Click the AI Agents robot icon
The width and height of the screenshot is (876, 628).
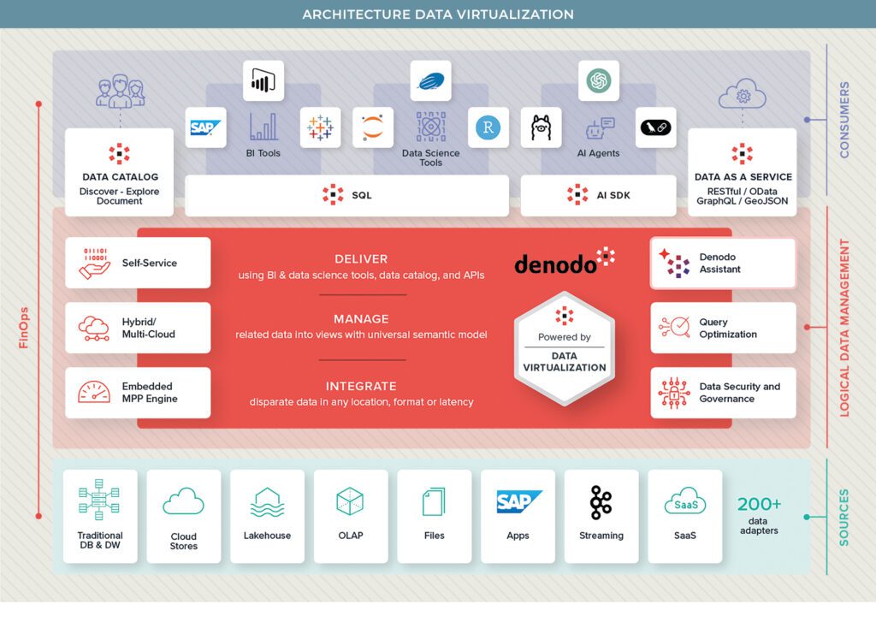(600, 128)
